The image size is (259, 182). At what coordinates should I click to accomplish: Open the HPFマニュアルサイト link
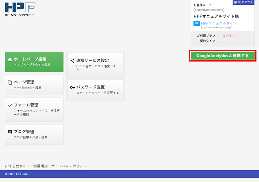pos(219,23)
